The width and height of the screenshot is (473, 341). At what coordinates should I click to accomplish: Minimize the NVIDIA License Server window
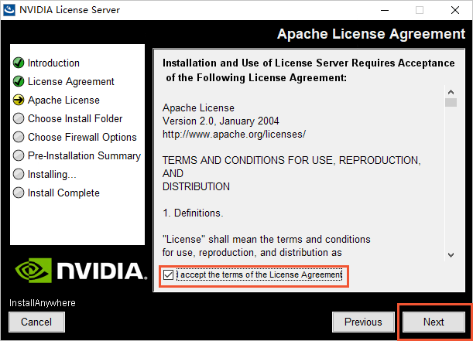tap(385, 10)
